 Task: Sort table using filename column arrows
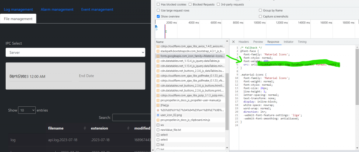[x=85, y=128]
